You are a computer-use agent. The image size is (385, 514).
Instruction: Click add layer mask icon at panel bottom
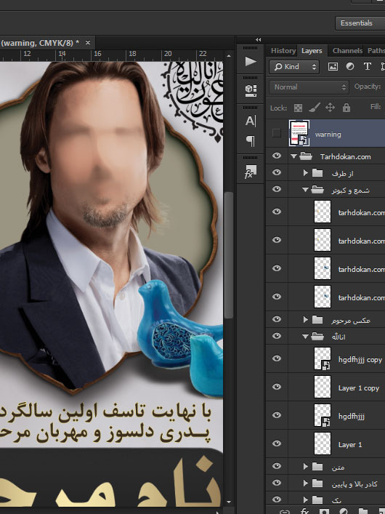pyautogui.click(x=325, y=510)
